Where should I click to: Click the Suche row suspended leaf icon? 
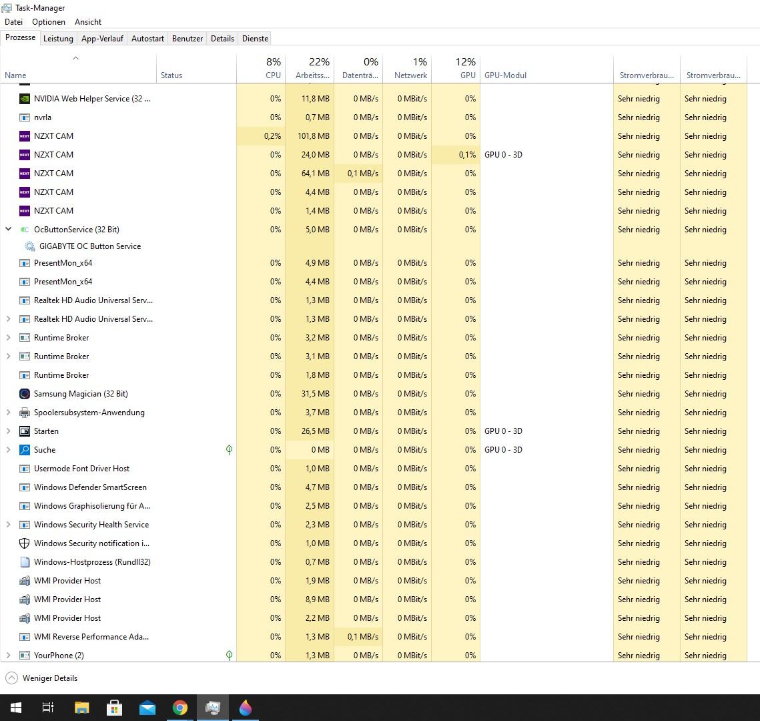pyautogui.click(x=230, y=450)
